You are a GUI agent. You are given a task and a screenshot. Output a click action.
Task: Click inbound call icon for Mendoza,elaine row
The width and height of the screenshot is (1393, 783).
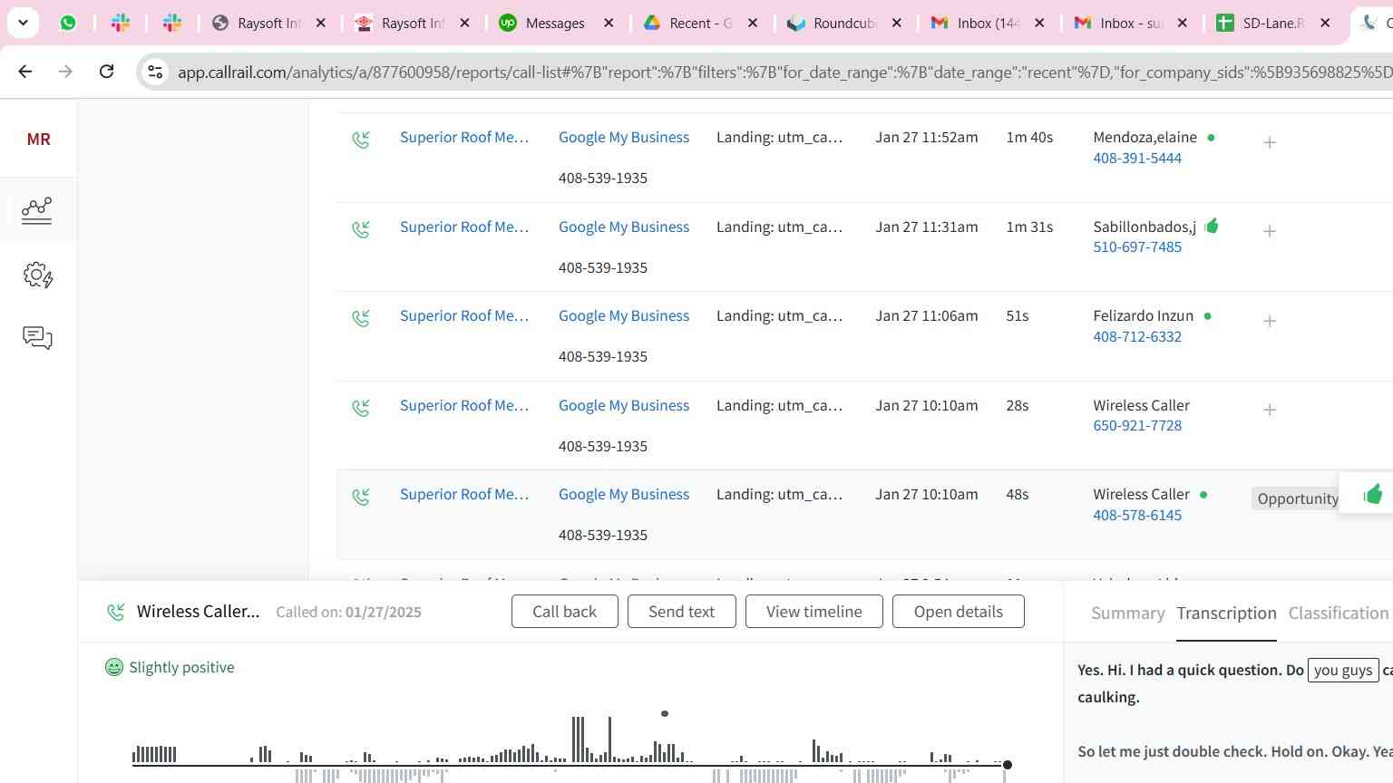pyautogui.click(x=361, y=140)
